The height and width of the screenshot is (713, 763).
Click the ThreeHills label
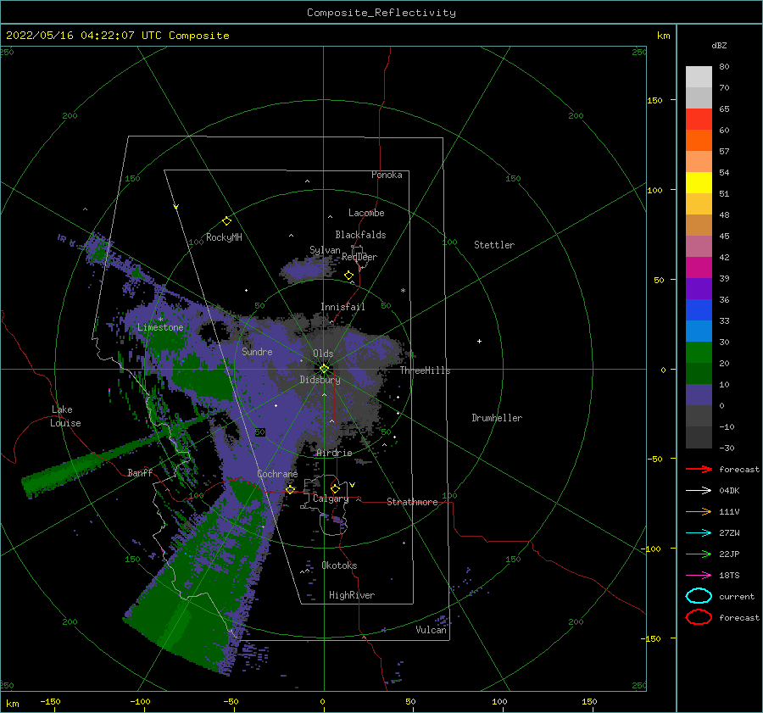(x=426, y=370)
